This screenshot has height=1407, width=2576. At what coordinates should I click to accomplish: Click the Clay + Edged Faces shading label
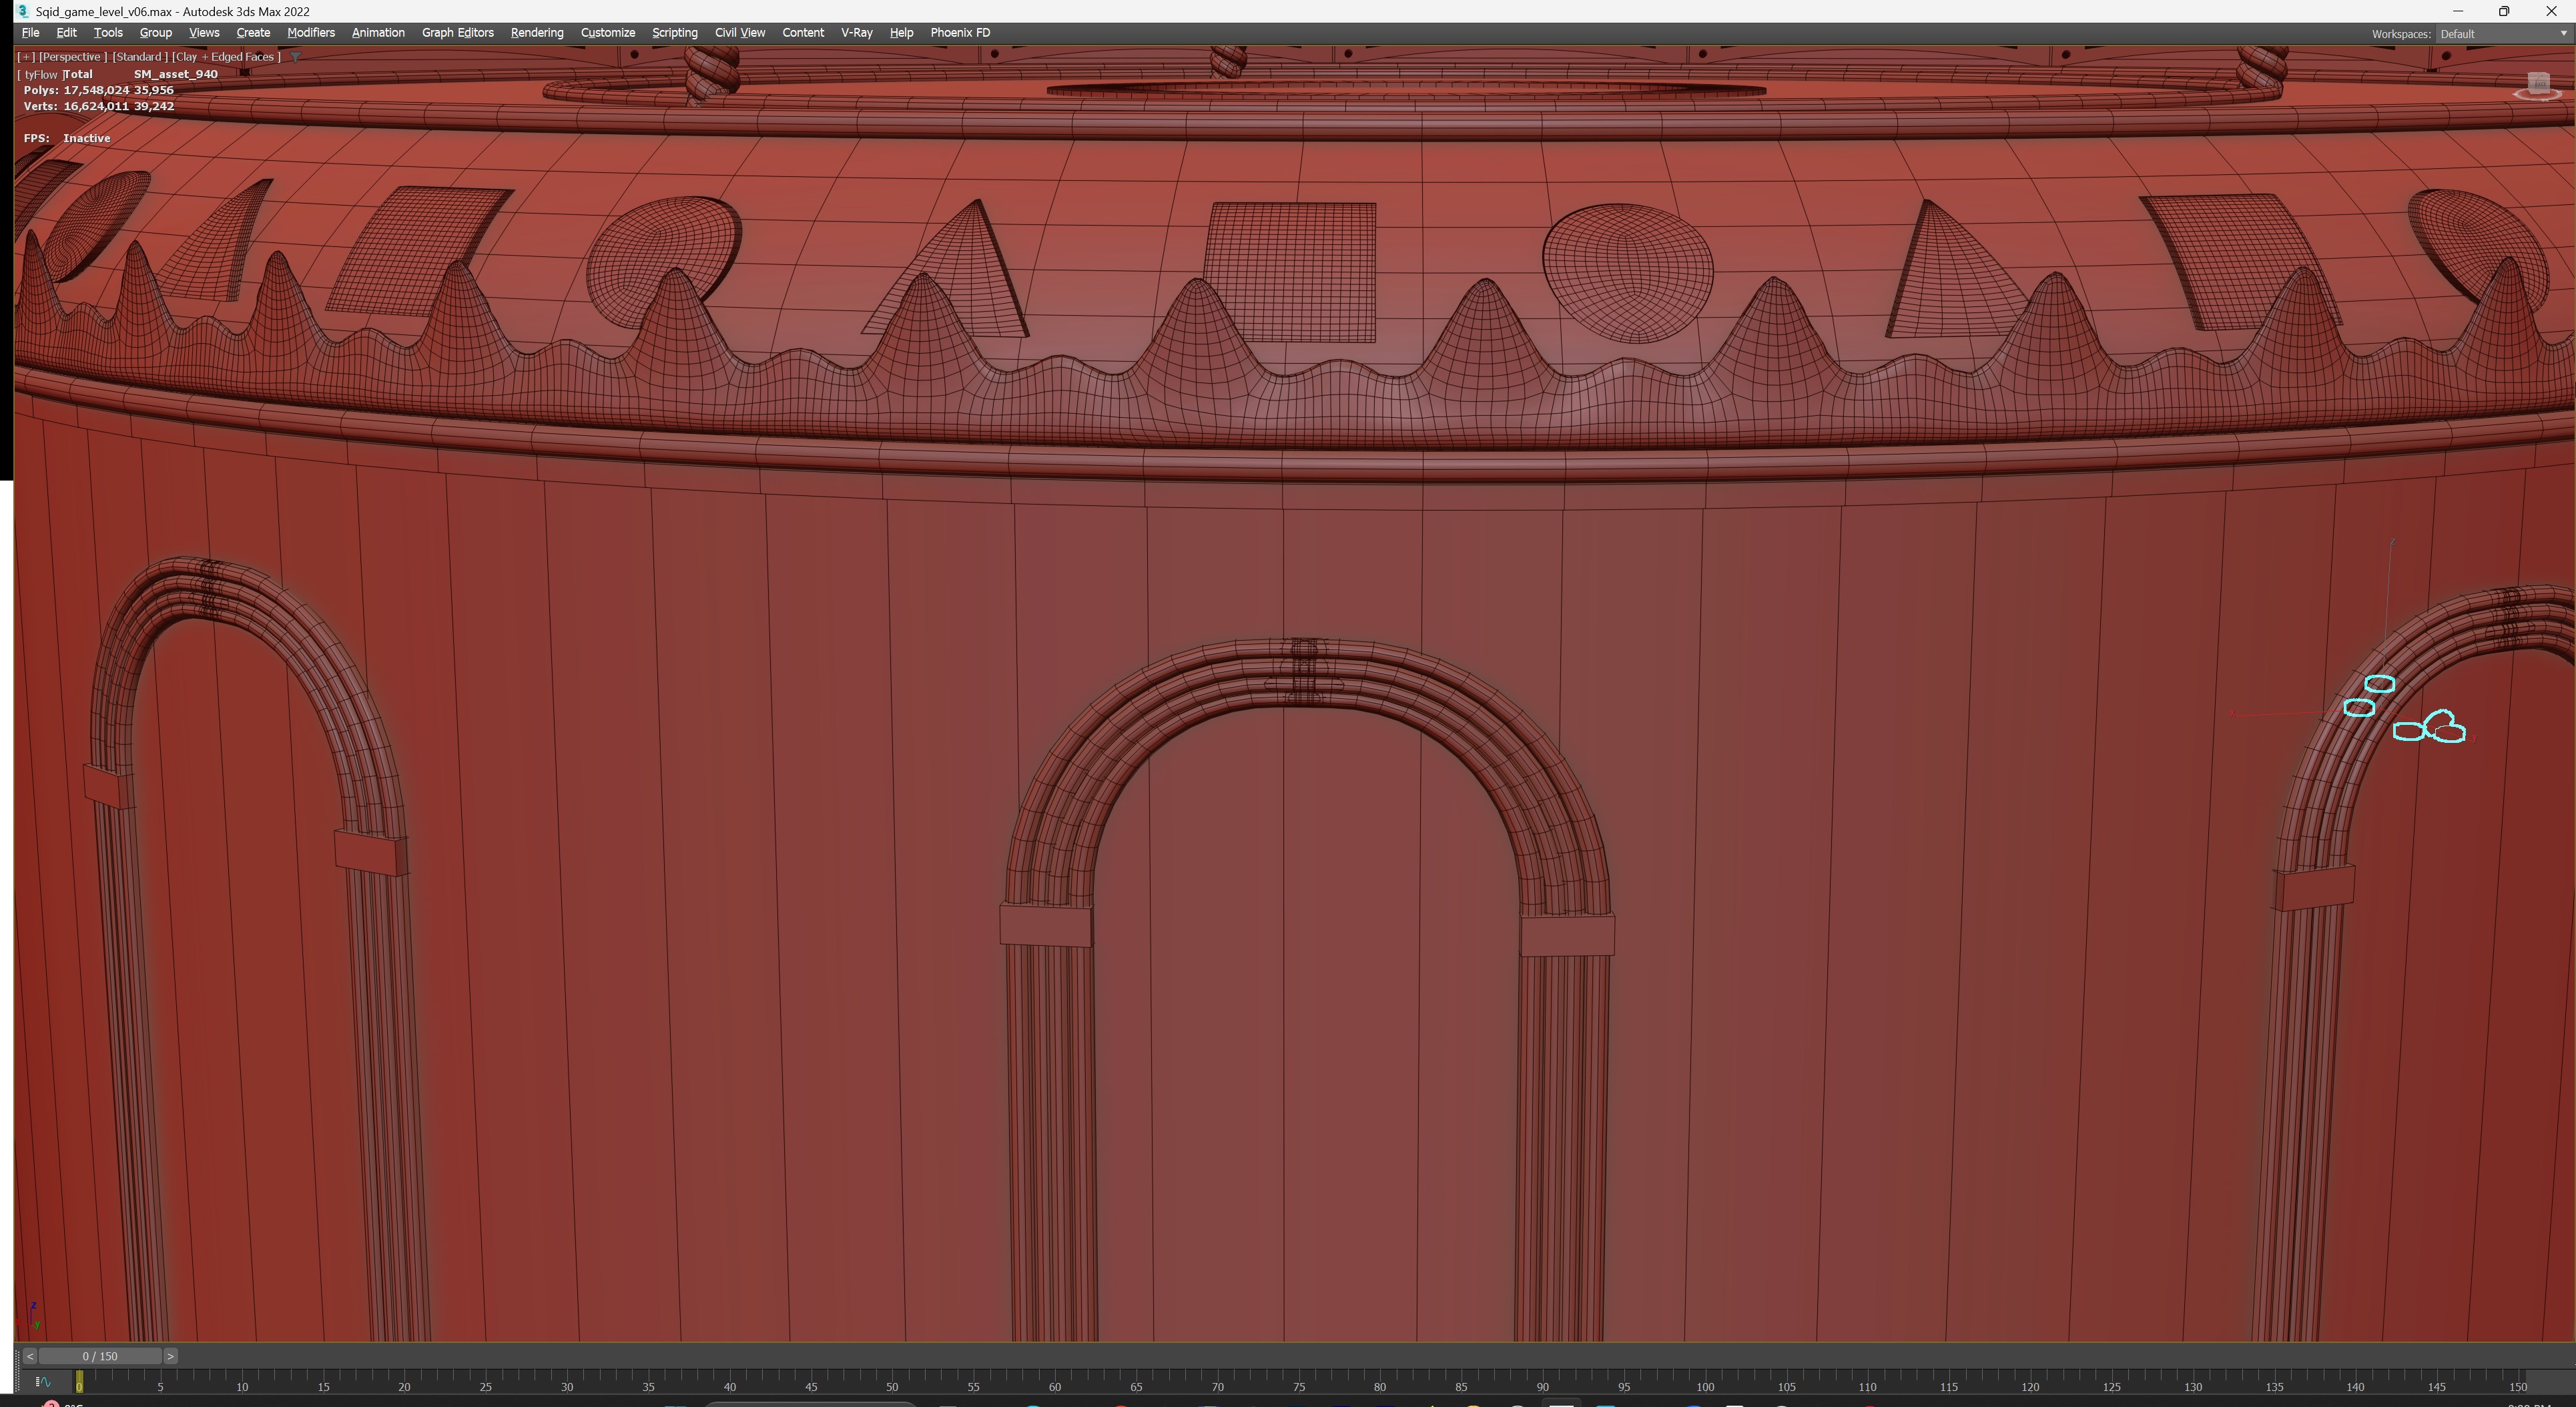(226, 57)
